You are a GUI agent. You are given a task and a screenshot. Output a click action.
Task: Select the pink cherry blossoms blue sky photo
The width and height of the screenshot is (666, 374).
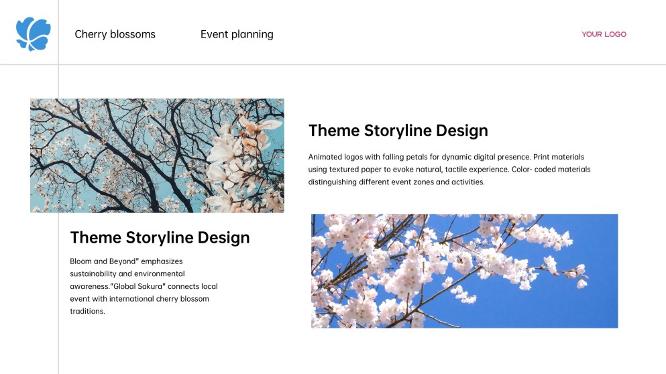465,271
